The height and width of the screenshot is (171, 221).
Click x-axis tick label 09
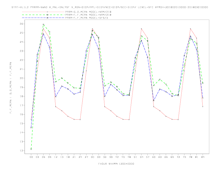coord(49,157)
